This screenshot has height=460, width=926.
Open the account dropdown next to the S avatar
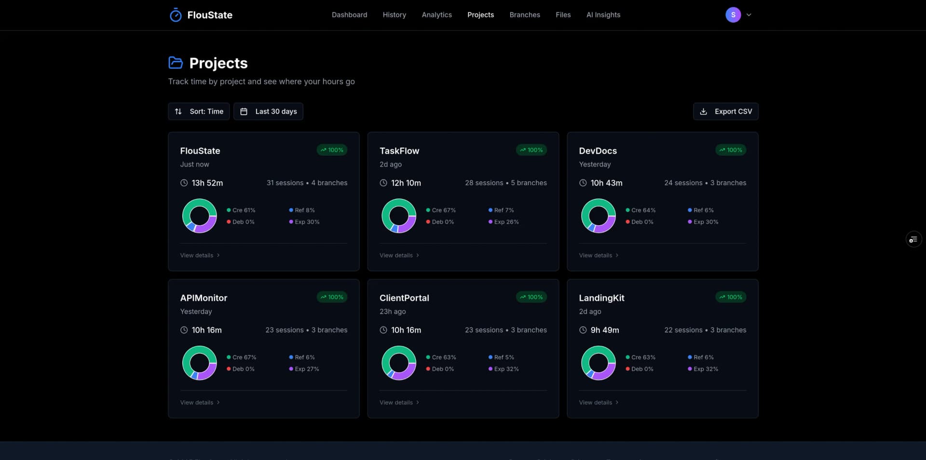point(748,14)
